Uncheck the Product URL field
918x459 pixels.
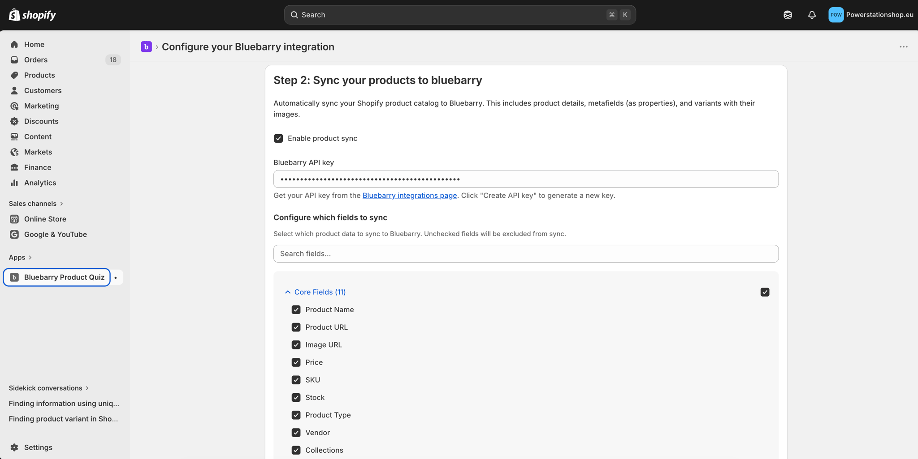tap(296, 327)
